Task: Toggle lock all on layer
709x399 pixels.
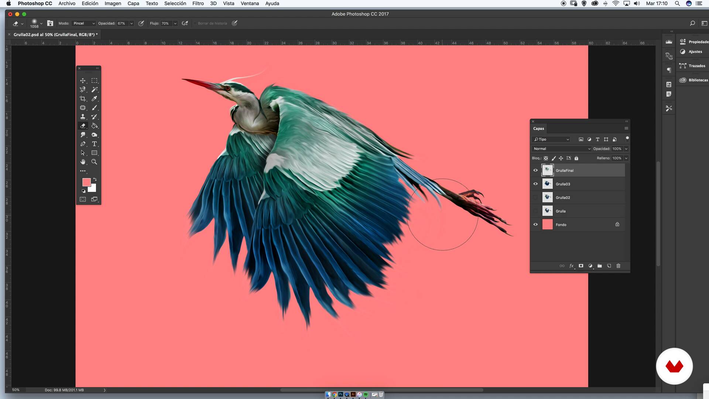Action: [x=576, y=158]
